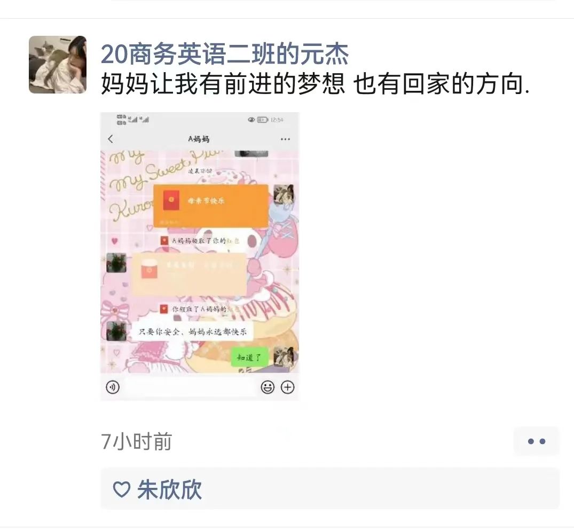Tap the A妈妈 chat title

(x=199, y=139)
